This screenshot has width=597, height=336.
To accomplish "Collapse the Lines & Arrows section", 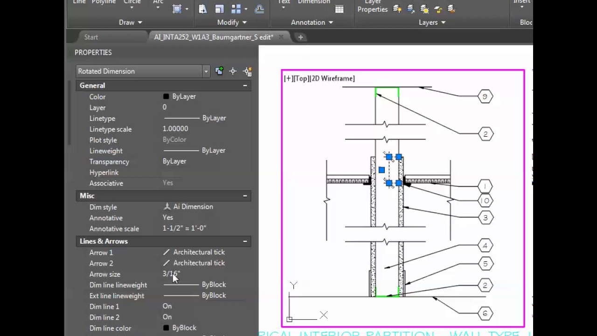I will tap(245, 241).
